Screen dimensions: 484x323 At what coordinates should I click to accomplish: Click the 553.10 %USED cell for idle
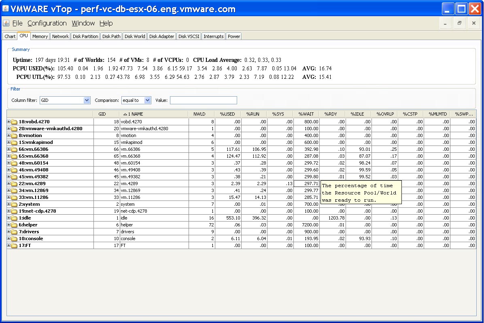(x=228, y=218)
